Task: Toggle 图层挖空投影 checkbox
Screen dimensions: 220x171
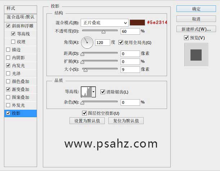Action: [85, 113]
